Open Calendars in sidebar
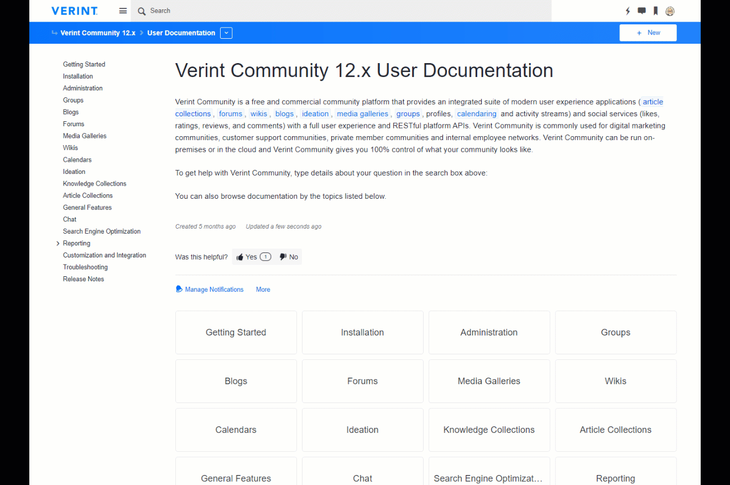The image size is (730, 485). [x=77, y=160]
